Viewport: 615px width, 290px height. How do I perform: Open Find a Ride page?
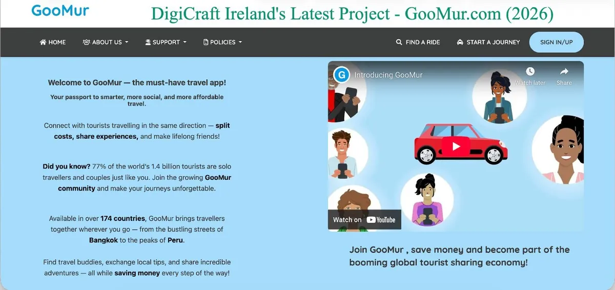pos(422,42)
